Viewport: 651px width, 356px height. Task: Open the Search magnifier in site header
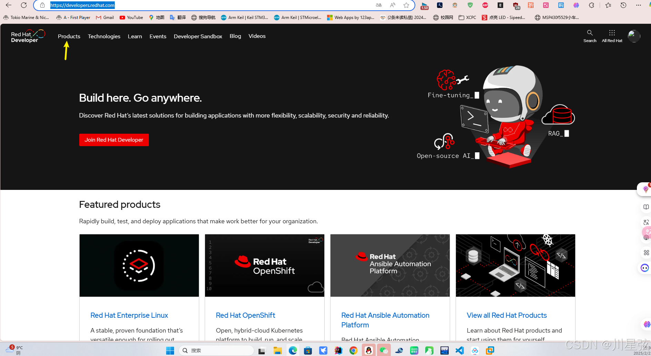590,36
